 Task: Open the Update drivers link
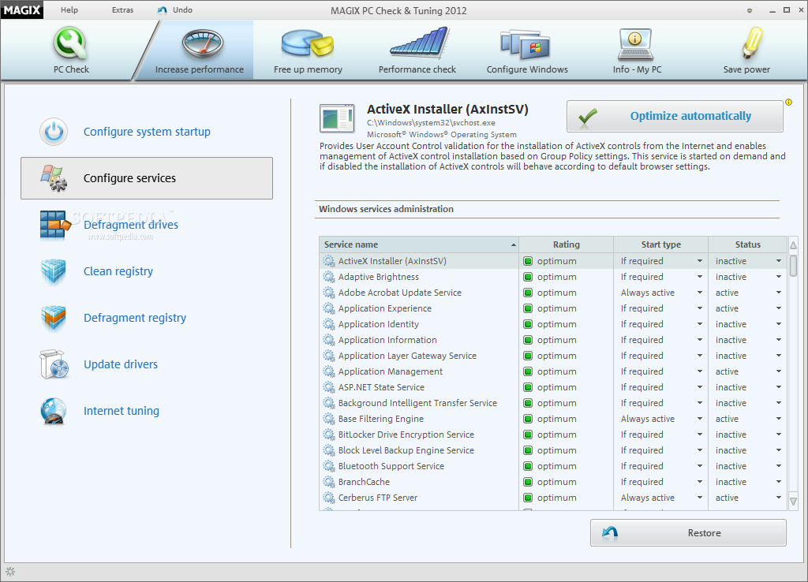121,364
